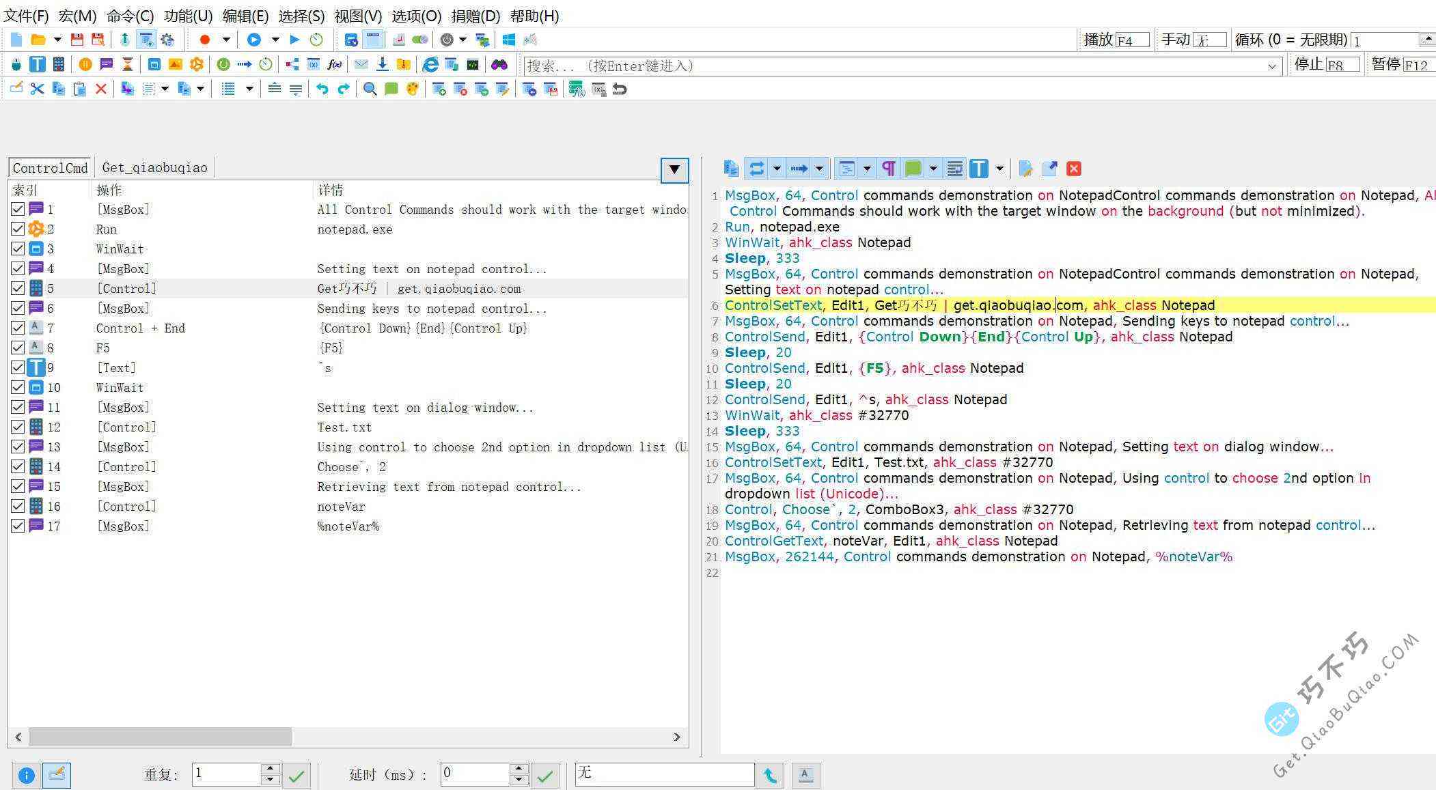Click the purple pilcrow icon in preview toolbar
The image size is (1436, 790).
[889, 169]
